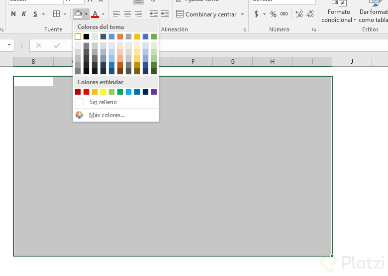Confirm formula entry with the checkmark
This screenshot has width=388, height=276.
point(57,45)
